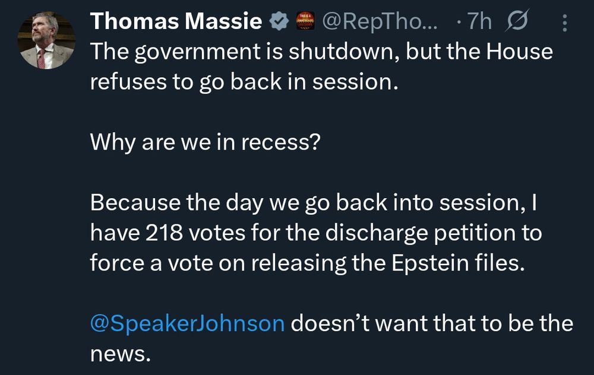Click the 'force a vote on releasing' text

tap(218, 264)
